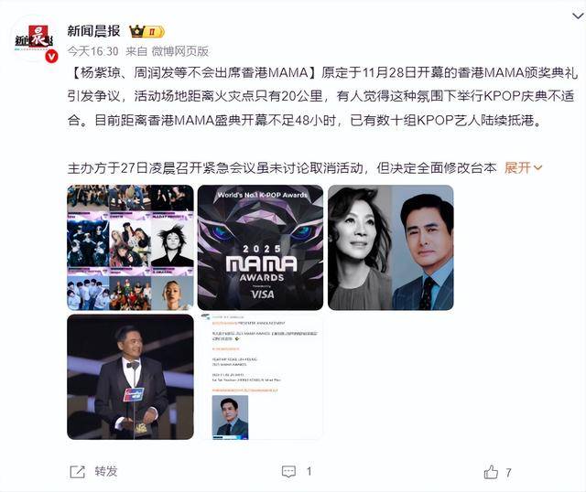
Task: Click the like count number 7
Action: click(x=508, y=473)
